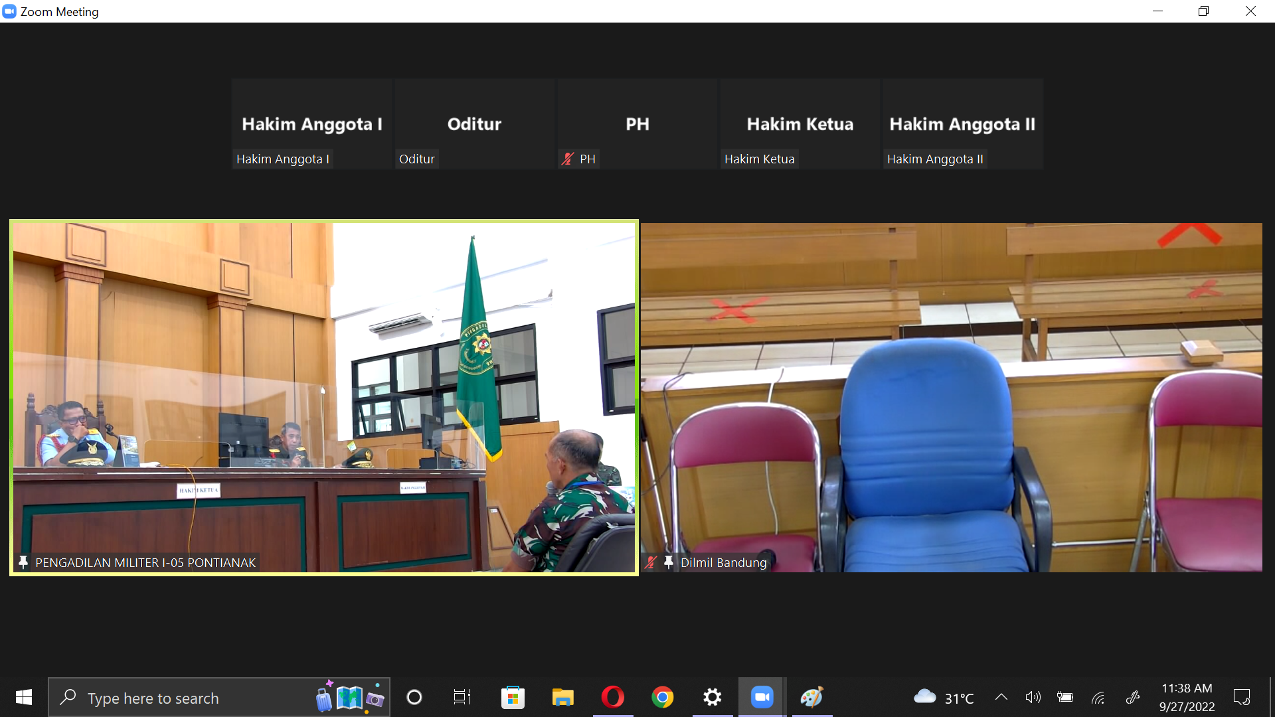Open Paint app in taskbar

tap(811, 697)
